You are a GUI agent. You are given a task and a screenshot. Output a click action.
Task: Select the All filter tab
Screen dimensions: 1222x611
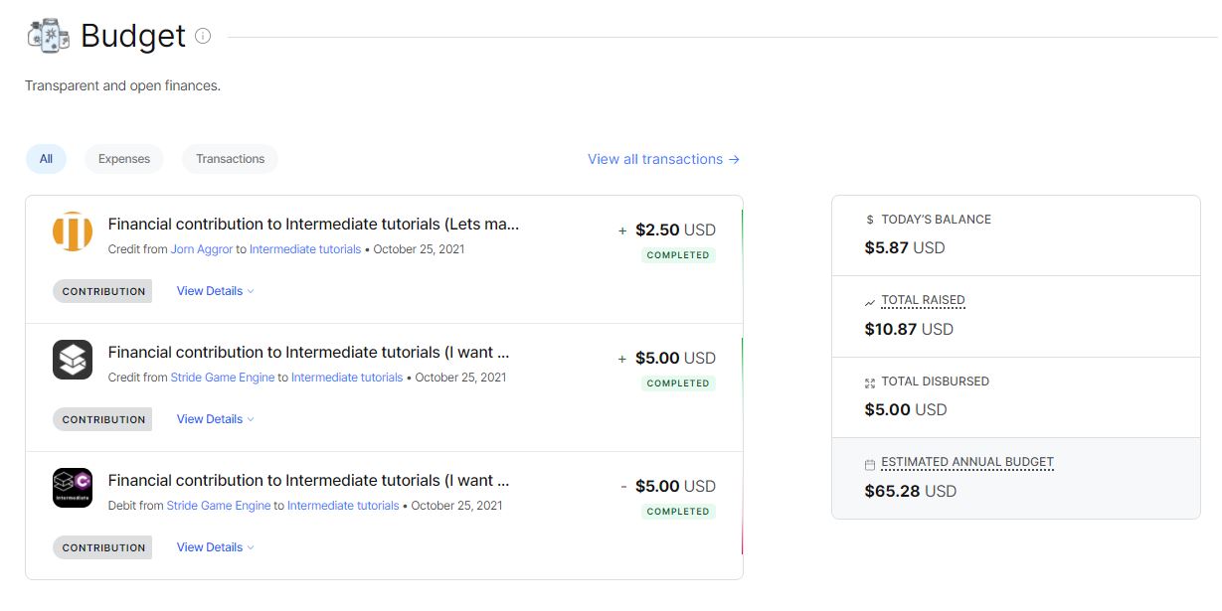(46, 159)
